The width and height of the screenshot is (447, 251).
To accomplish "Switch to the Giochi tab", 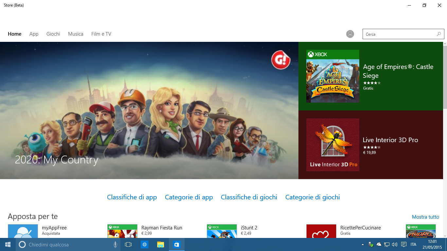I will tap(53, 34).
